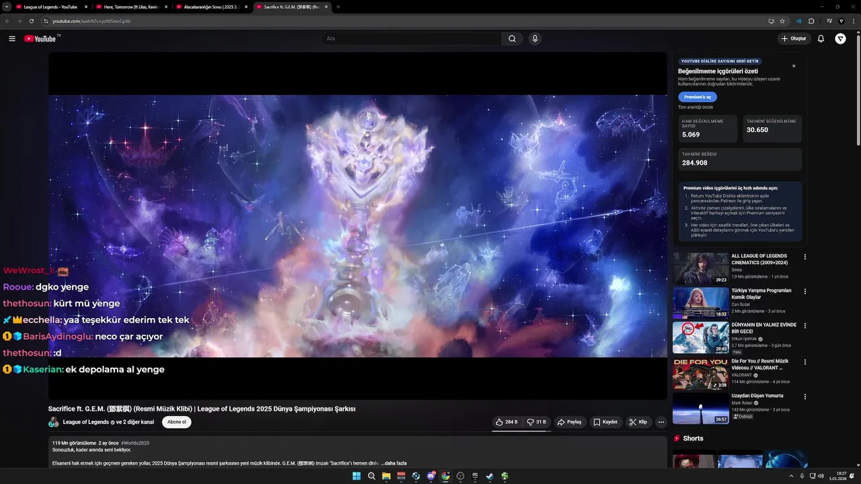
Task: Reload the page in browser toolbar
Action: [32, 21]
